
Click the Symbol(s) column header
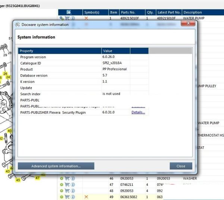[x=96, y=12]
